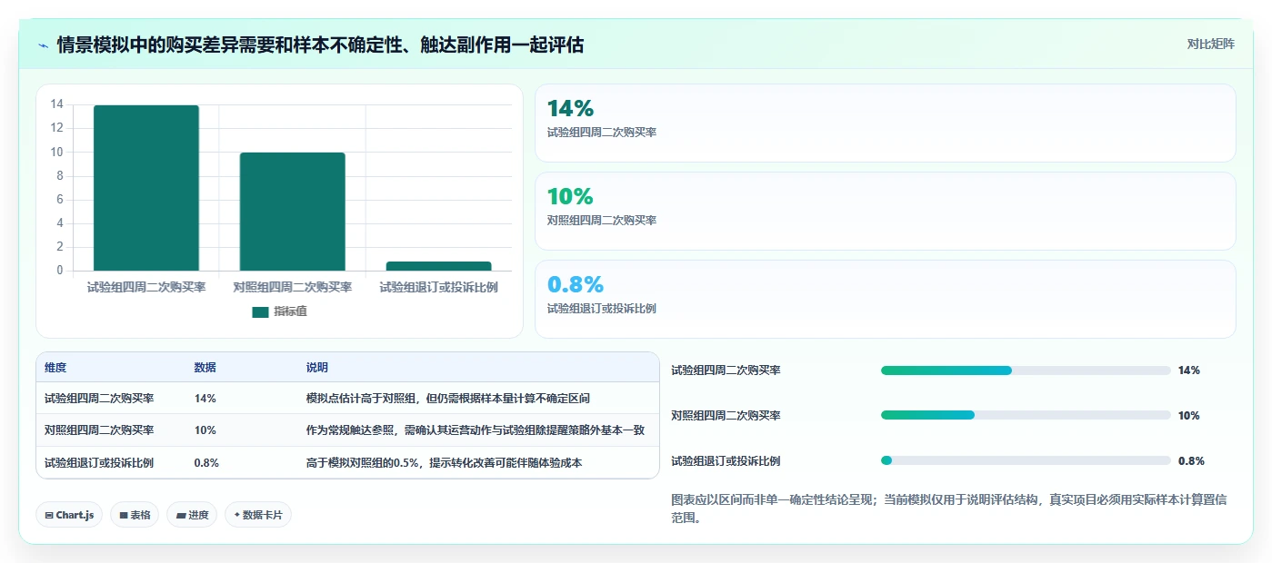Viewport: 1272px width, 563px height.
Task: Click the 0.8% progress bar
Action: [x=1026, y=460]
